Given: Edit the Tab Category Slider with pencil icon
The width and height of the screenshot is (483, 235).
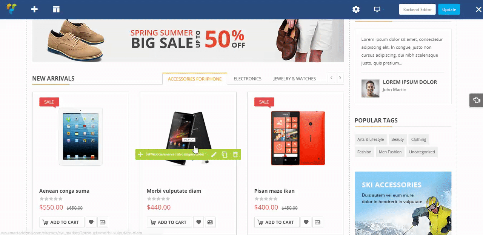Looking at the screenshot, I should coord(214,155).
